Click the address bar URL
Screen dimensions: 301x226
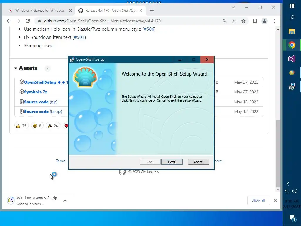click(102, 21)
